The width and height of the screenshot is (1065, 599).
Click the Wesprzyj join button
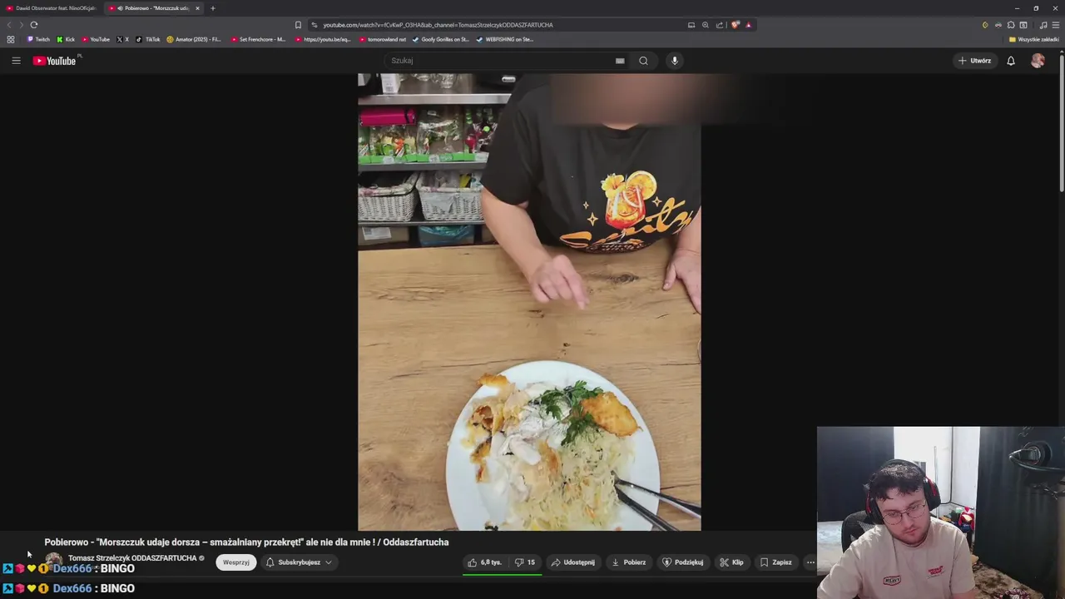click(x=236, y=562)
